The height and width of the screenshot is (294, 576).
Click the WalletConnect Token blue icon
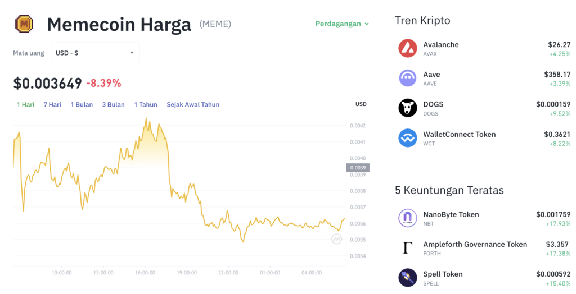click(408, 138)
